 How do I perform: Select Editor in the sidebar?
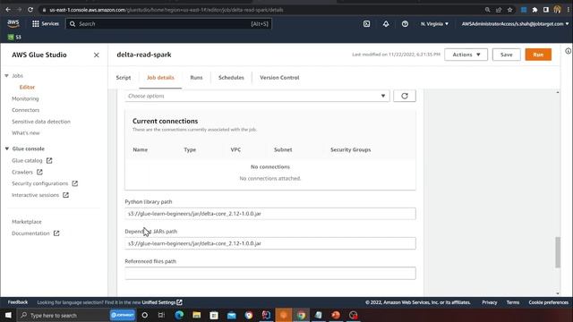[x=27, y=87]
